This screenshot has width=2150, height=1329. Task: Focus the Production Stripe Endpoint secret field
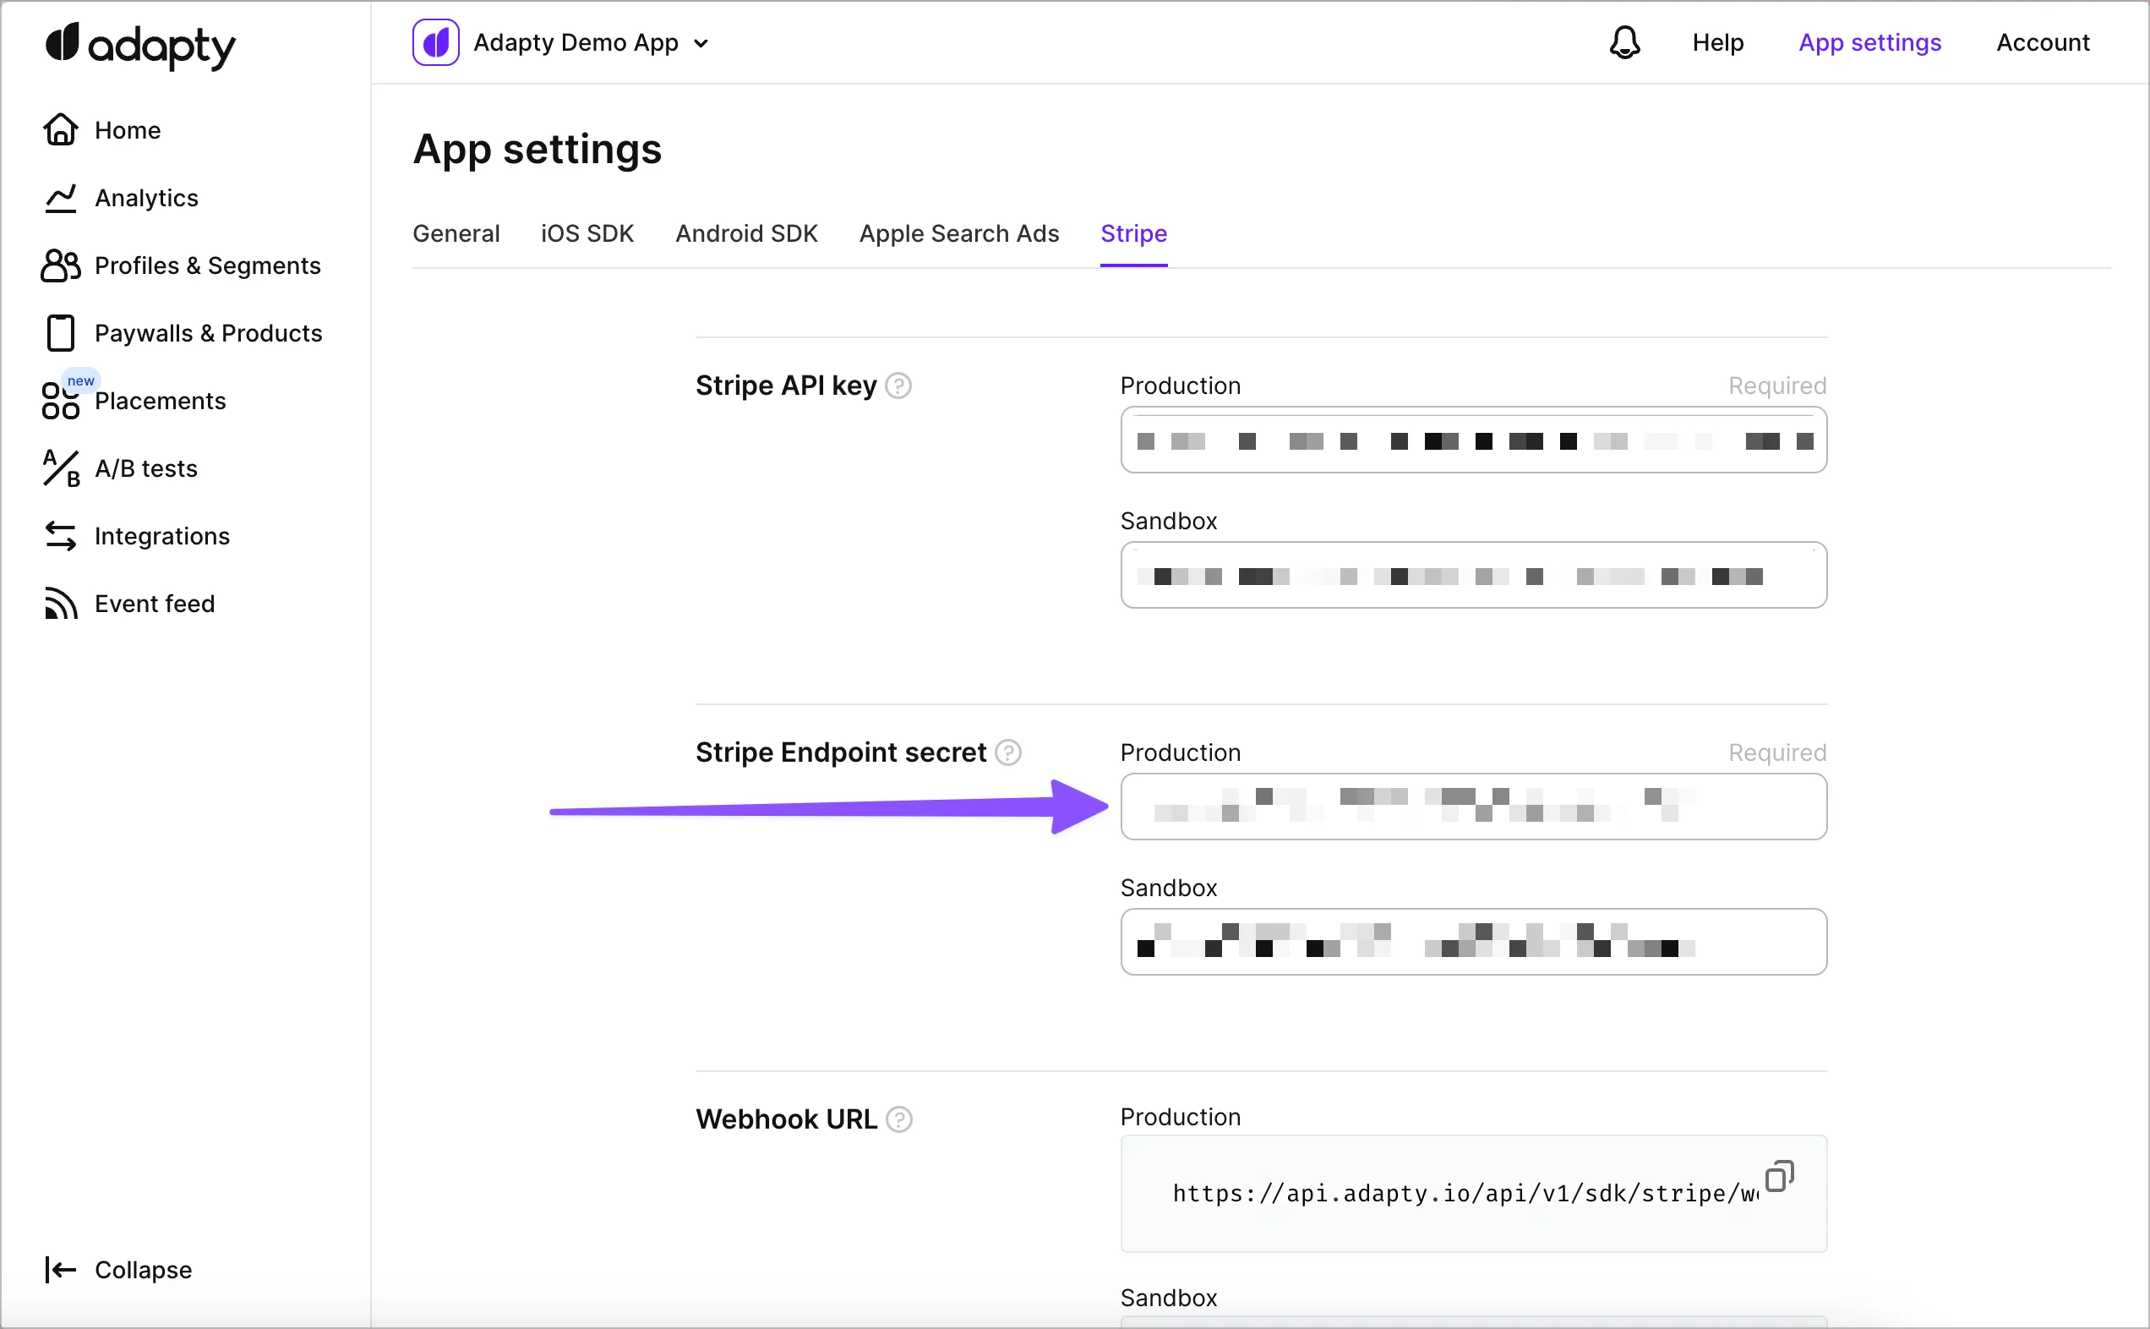(1472, 806)
